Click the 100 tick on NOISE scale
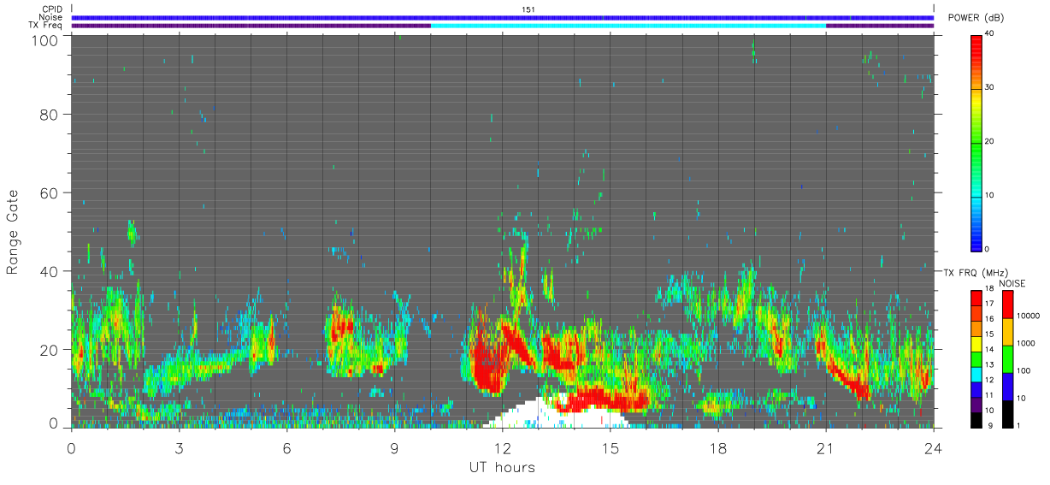Image resolution: width=1050 pixels, height=485 pixels. tap(1024, 370)
